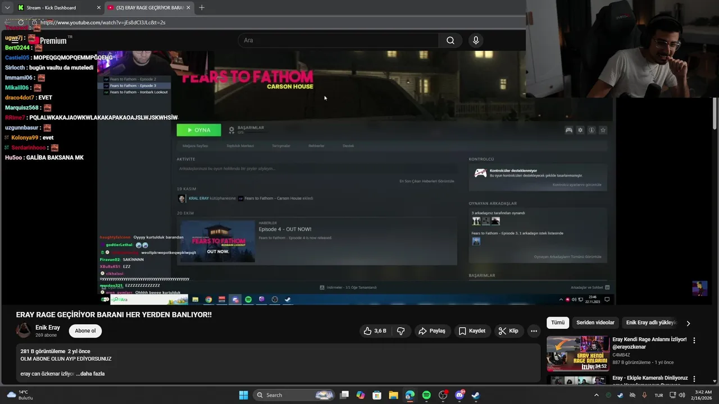
Task: Open 'Eray Kendi Rage Anlarını İzliyor' thumbnail
Action: click(x=578, y=353)
